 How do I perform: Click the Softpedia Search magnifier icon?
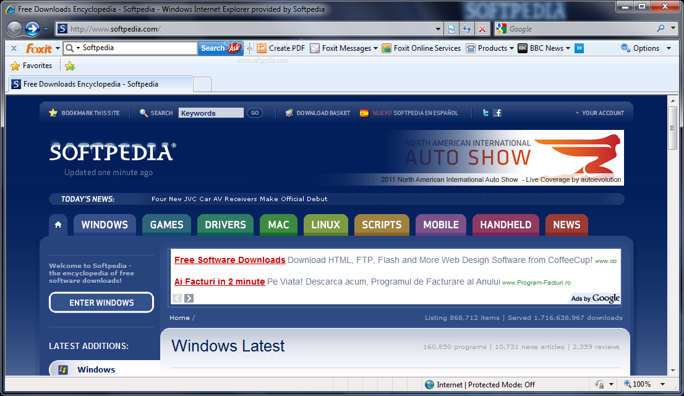coord(143,113)
